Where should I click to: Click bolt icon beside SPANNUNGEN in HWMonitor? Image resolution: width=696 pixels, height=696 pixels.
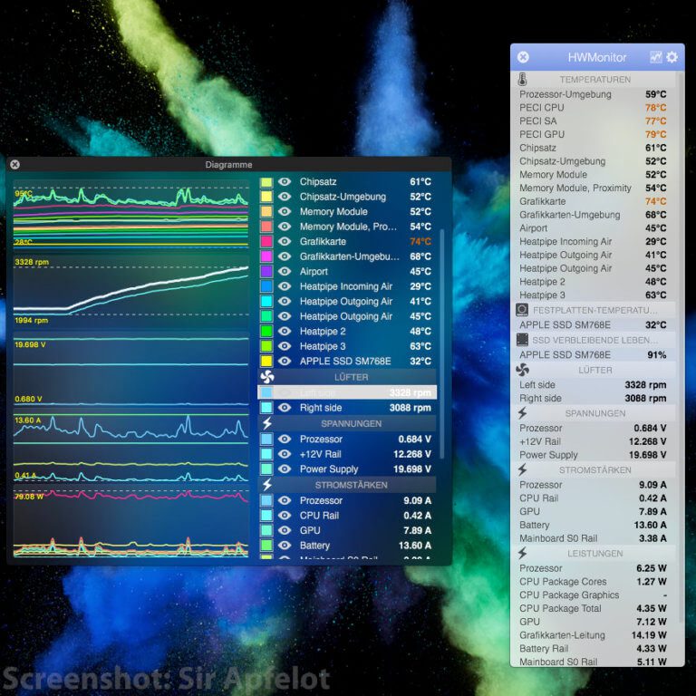[x=522, y=413]
